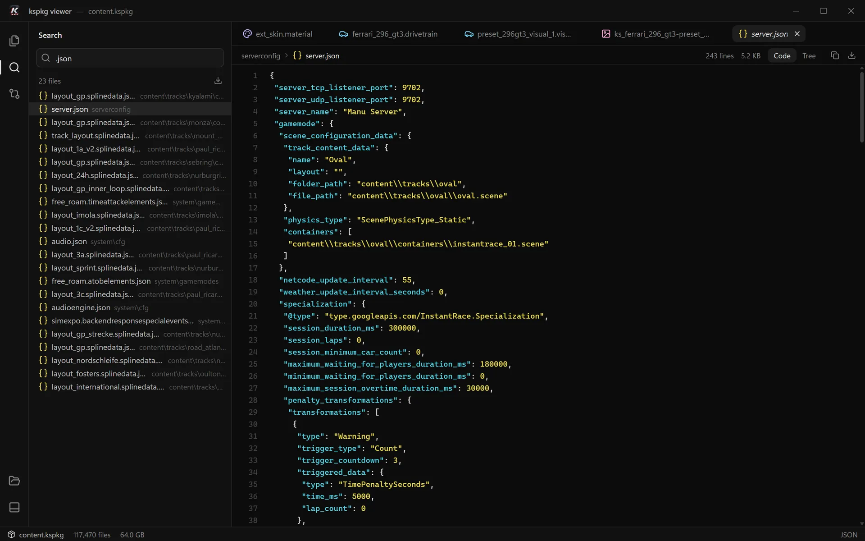Open free_roam.timeattackelements result

pyautogui.click(x=130, y=202)
